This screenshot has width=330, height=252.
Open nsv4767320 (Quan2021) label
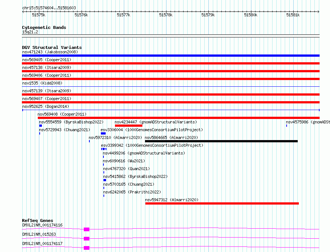pos(126,169)
